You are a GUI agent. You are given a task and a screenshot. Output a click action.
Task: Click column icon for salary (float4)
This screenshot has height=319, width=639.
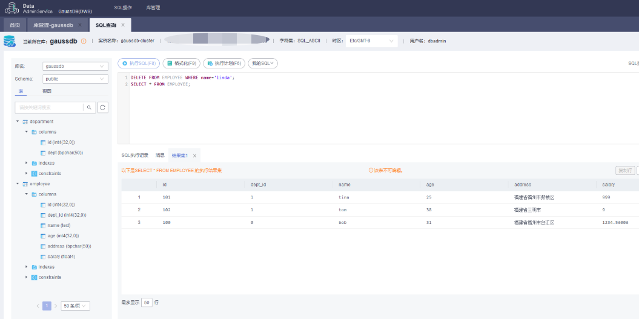tap(44, 257)
